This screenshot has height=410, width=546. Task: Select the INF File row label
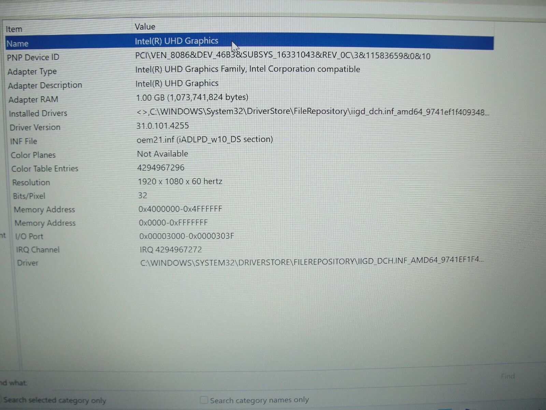(x=24, y=141)
